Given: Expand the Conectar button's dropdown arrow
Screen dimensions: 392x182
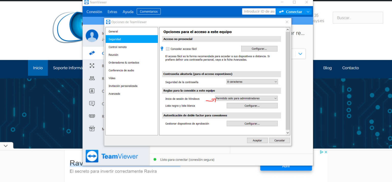Looking at the screenshot, I should (308, 12).
